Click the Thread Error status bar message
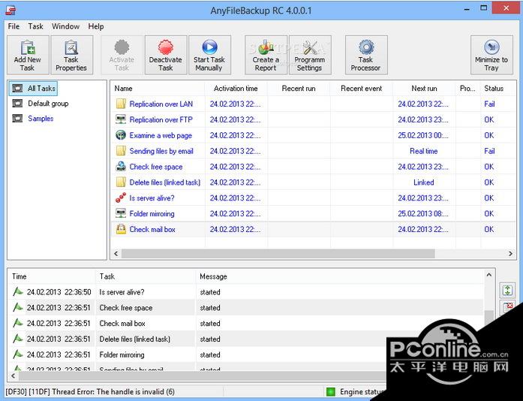523x401 pixels. (90, 392)
